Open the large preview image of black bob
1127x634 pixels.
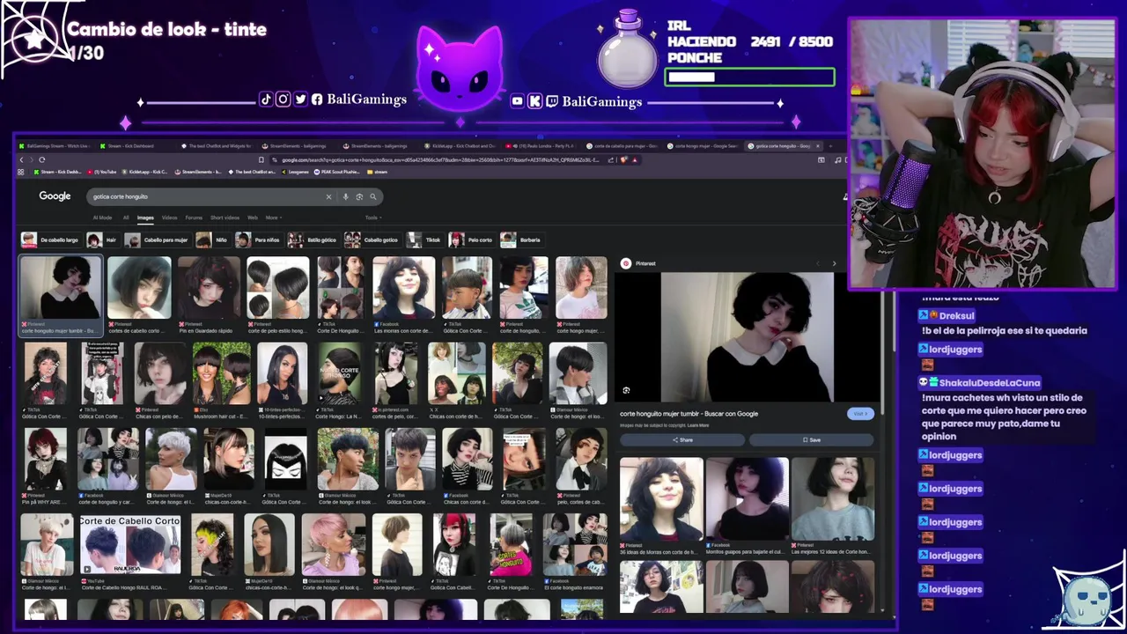(x=747, y=337)
